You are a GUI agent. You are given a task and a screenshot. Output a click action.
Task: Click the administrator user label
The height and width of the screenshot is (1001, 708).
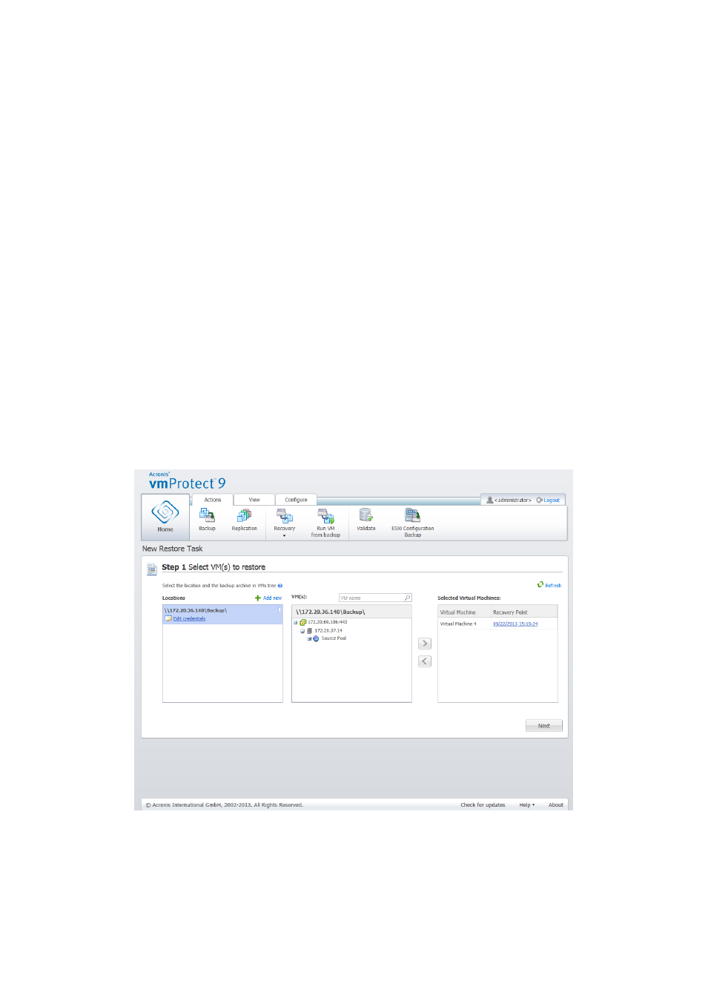point(509,500)
